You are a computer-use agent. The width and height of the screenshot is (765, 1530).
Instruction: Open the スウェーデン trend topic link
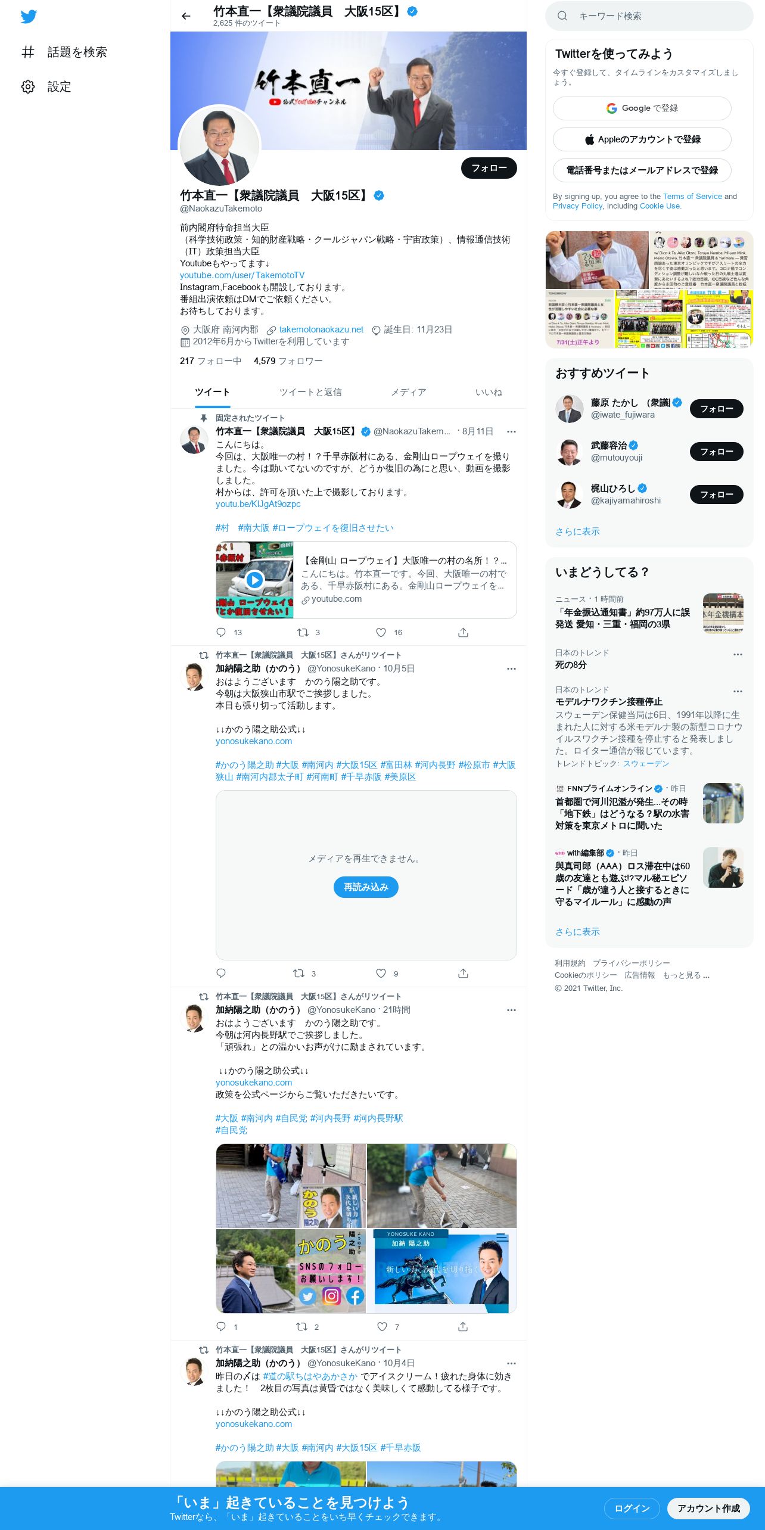click(x=646, y=764)
